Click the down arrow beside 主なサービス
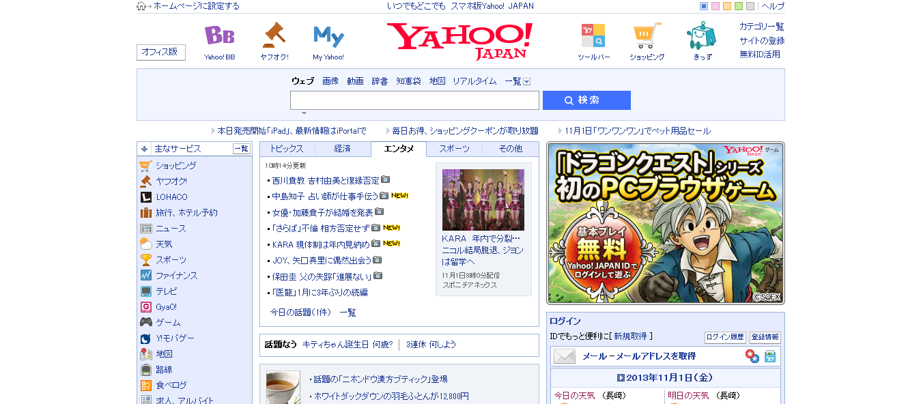The image size is (921, 404). (144, 149)
